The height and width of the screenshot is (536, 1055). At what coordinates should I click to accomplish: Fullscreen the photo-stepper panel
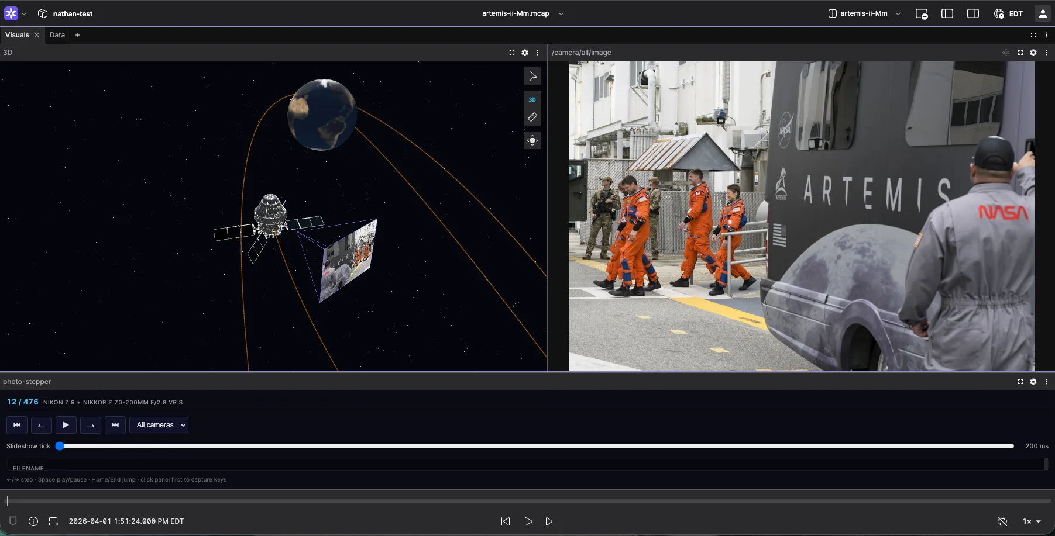click(1020, 382)
